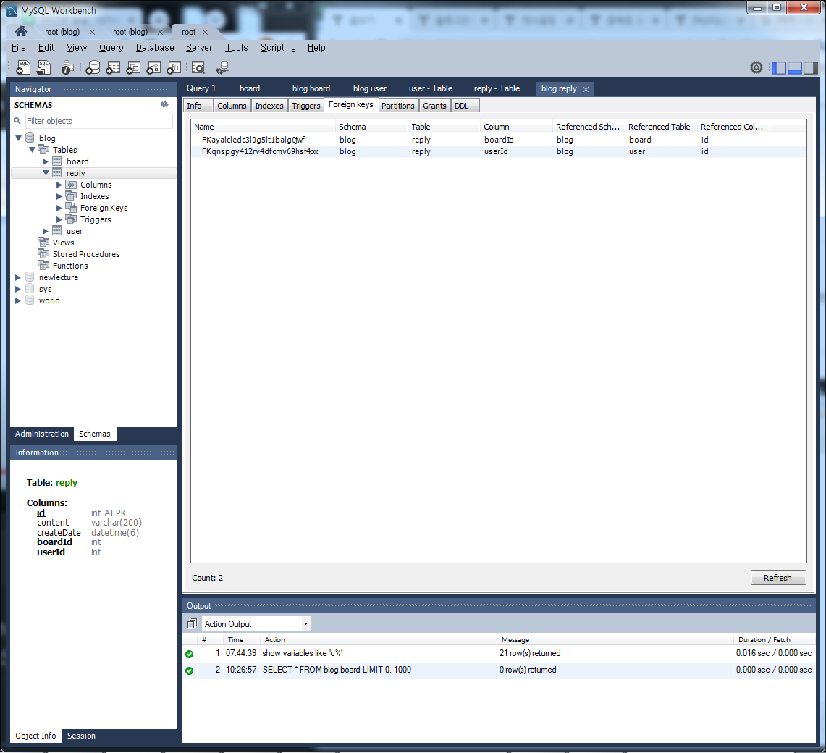Screen dimensions: 826x753
Task: Switch to Administration tab in Navigator
Action: [42, 434]
